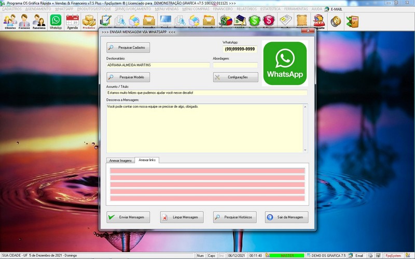This screenshot has width=415, height=259.
Task: Open the Recibo receipt icon
Action: tap(286, 21)
